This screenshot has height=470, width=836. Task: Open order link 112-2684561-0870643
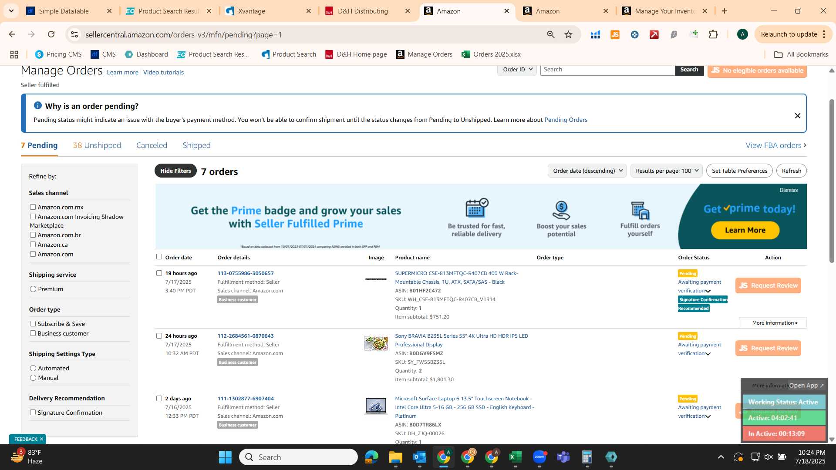(x=246, y=336)
